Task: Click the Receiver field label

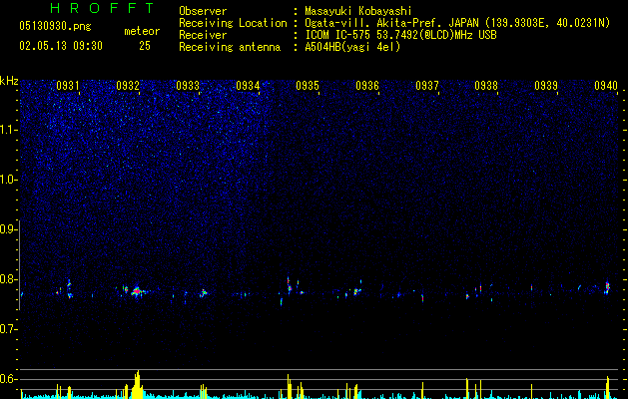Action: tap(203, 35)
